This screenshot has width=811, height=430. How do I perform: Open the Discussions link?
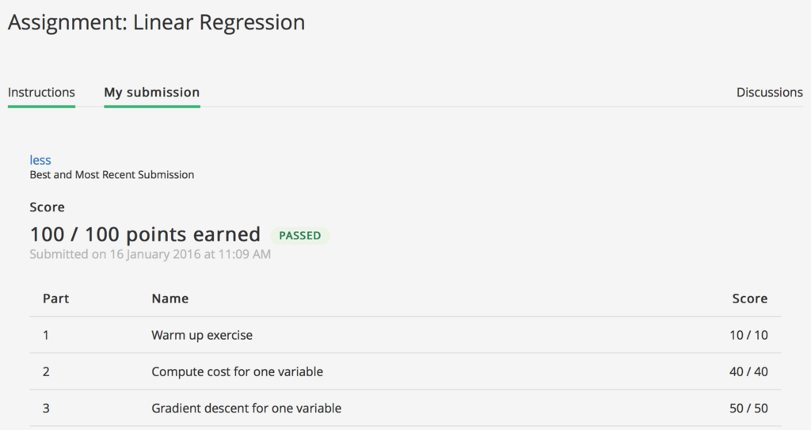tap(770, 93)
